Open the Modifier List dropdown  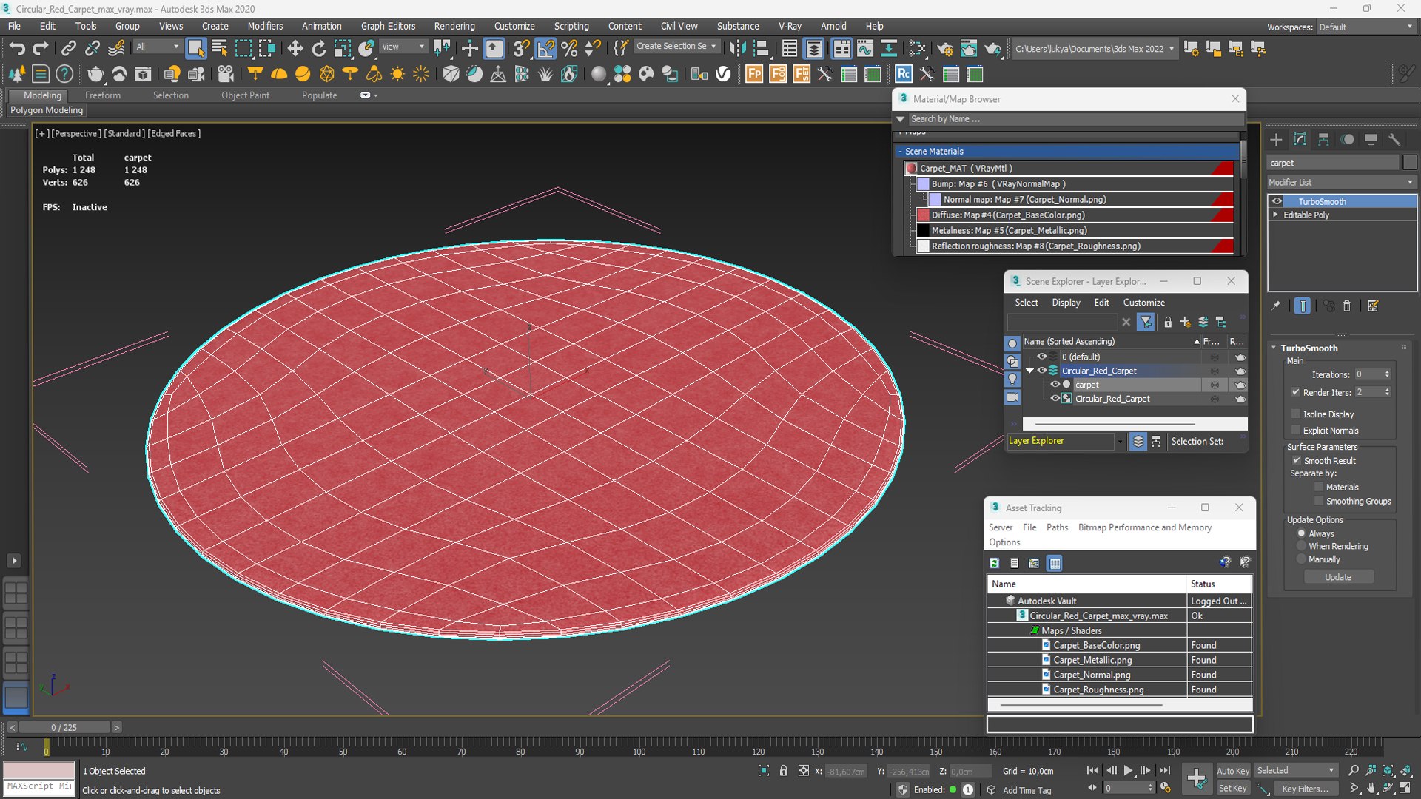tap(1341, 182)
